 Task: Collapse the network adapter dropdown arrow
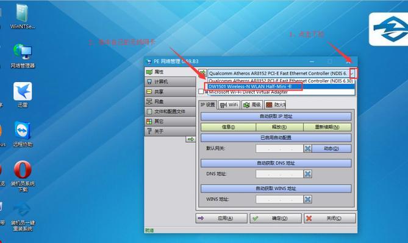point(353,74)
